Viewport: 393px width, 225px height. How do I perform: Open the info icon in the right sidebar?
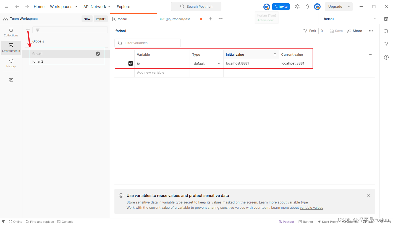tap(386, 57)
